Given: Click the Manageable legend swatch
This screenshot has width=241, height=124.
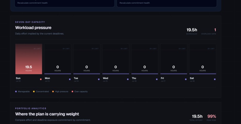Looking at the screenshot, I should [x=16, y=91].
